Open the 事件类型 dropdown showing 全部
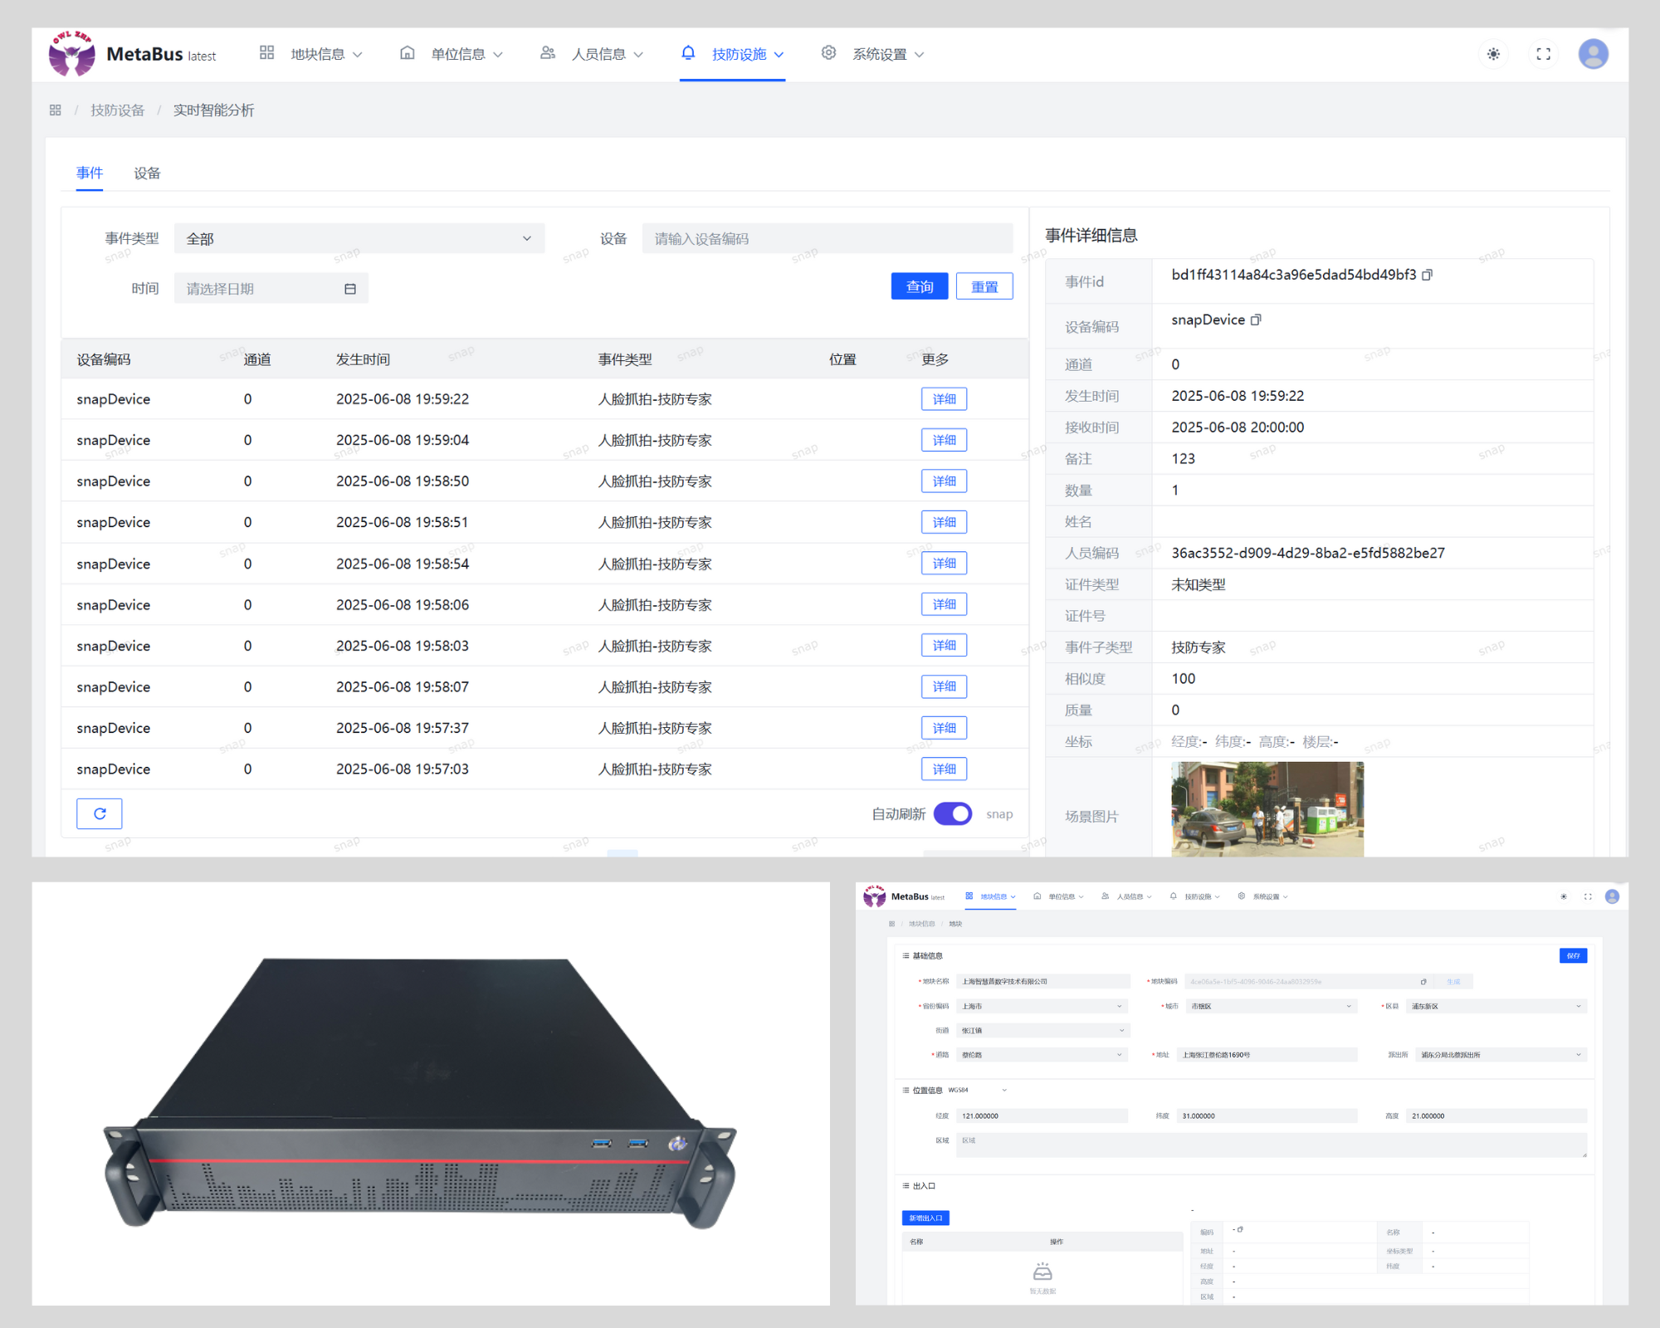 (x=359, y=238)
